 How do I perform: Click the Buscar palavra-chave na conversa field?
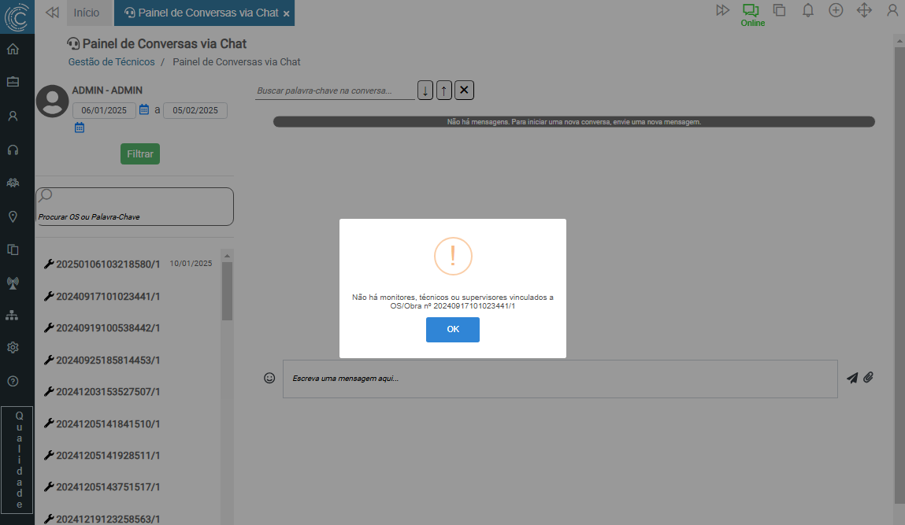pyautogui.click(x=335, y=91)
